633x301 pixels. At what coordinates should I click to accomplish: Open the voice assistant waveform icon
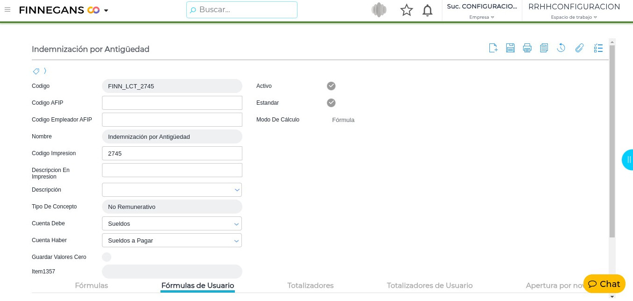tap(379, 10)
